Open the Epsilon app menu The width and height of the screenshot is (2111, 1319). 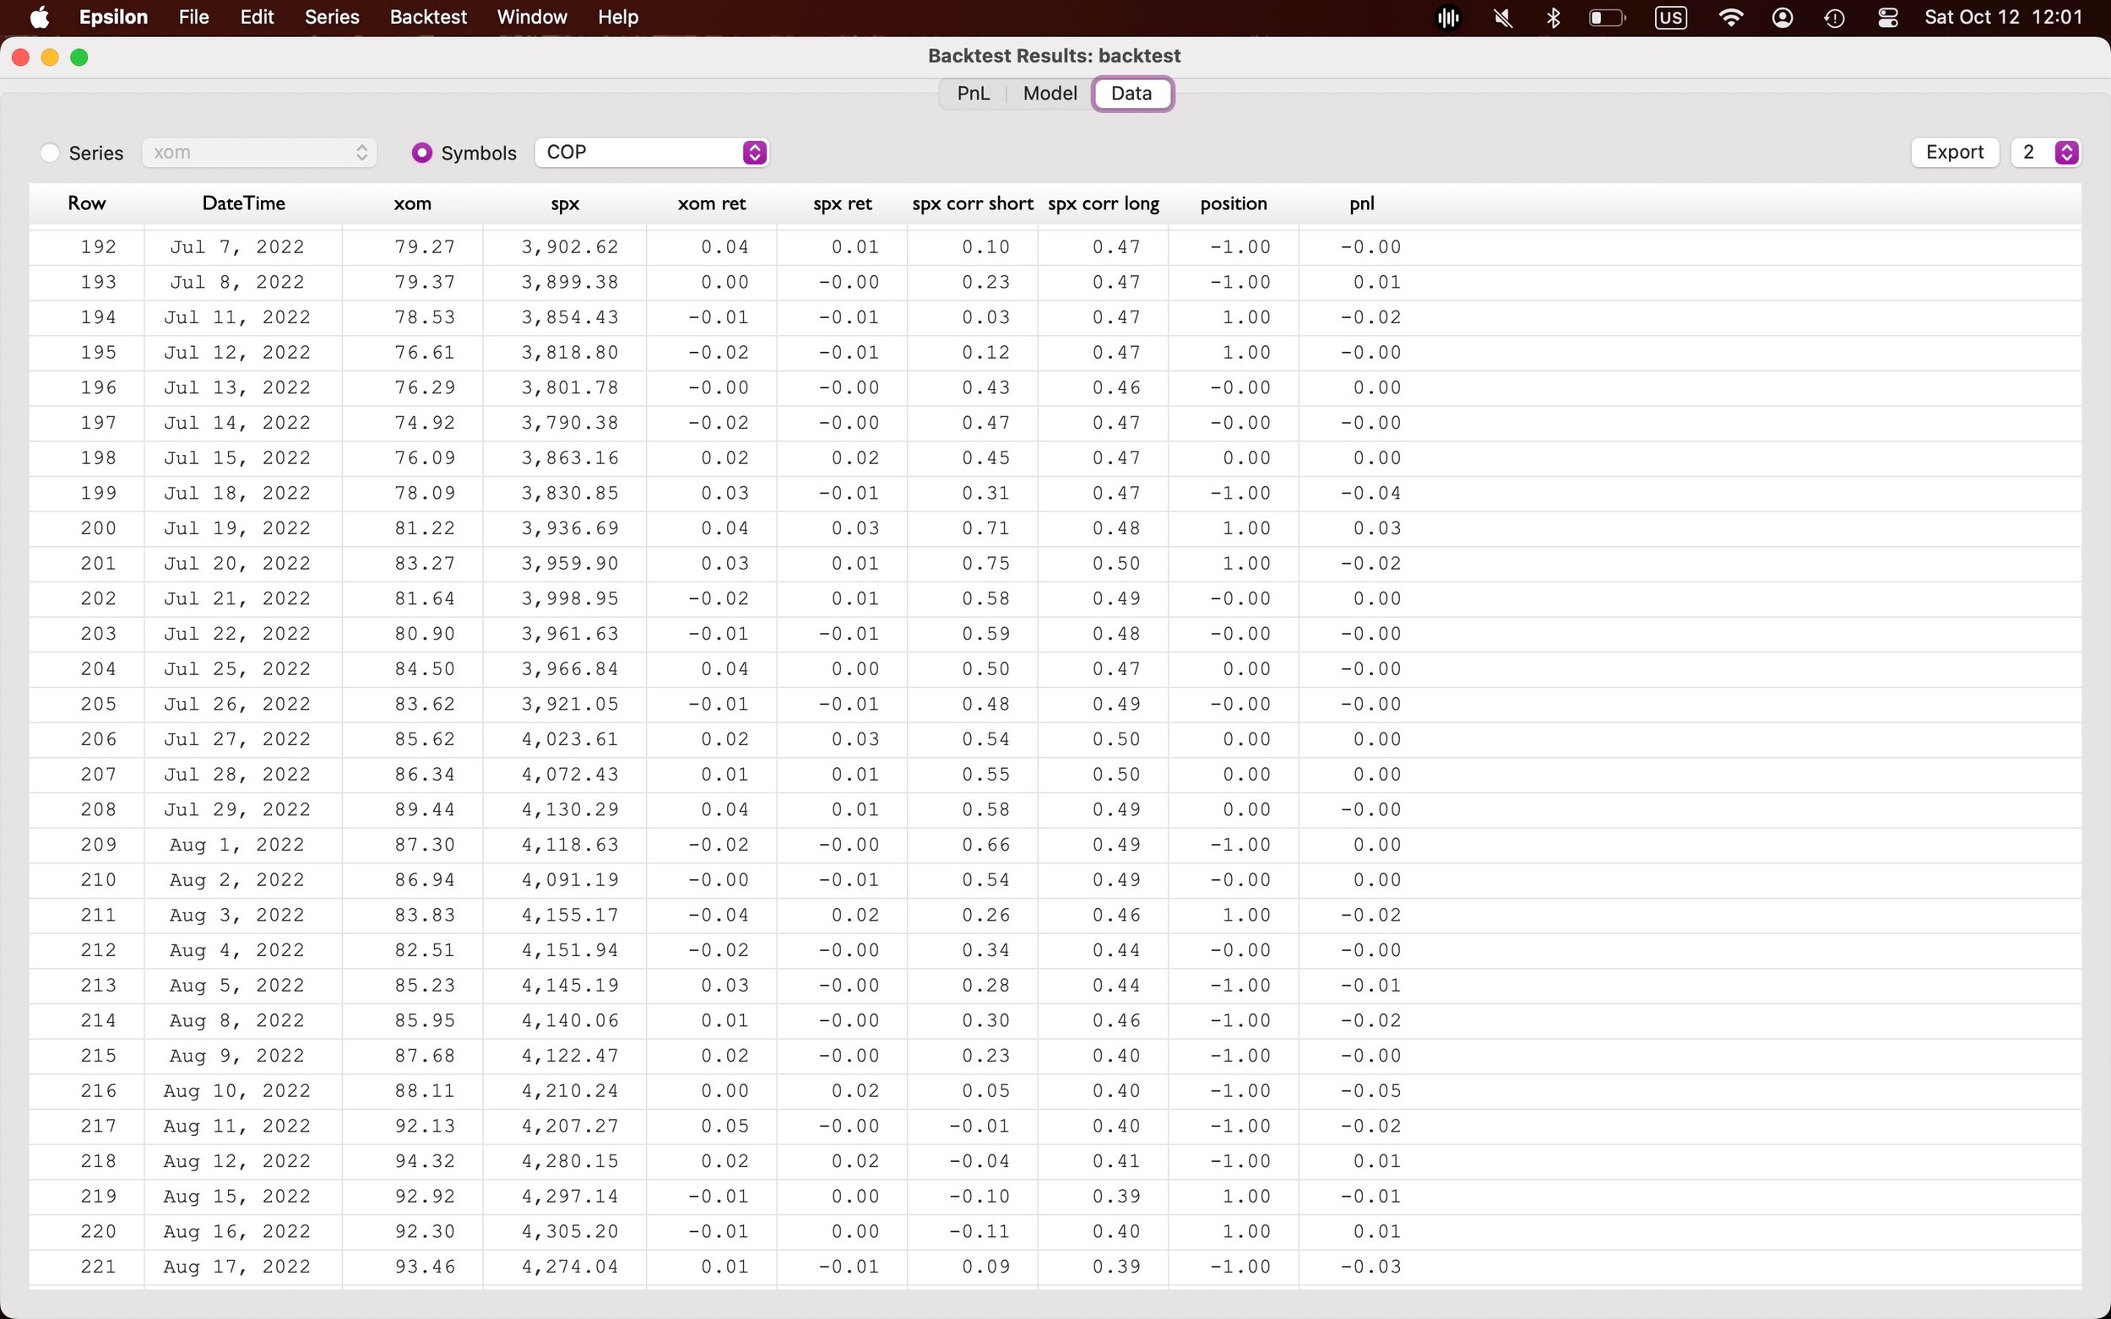pos(113,17)
